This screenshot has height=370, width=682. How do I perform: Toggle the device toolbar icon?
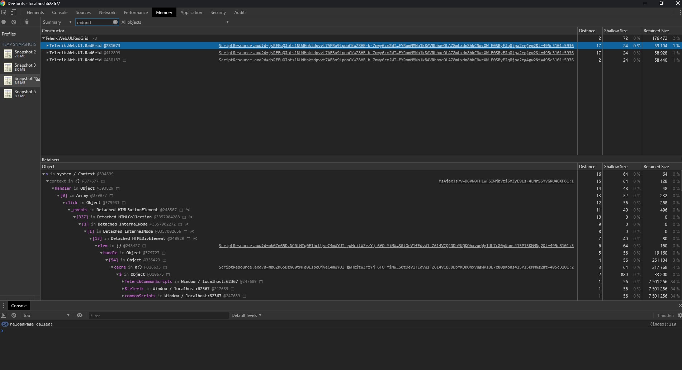click(x=13, y=12)
